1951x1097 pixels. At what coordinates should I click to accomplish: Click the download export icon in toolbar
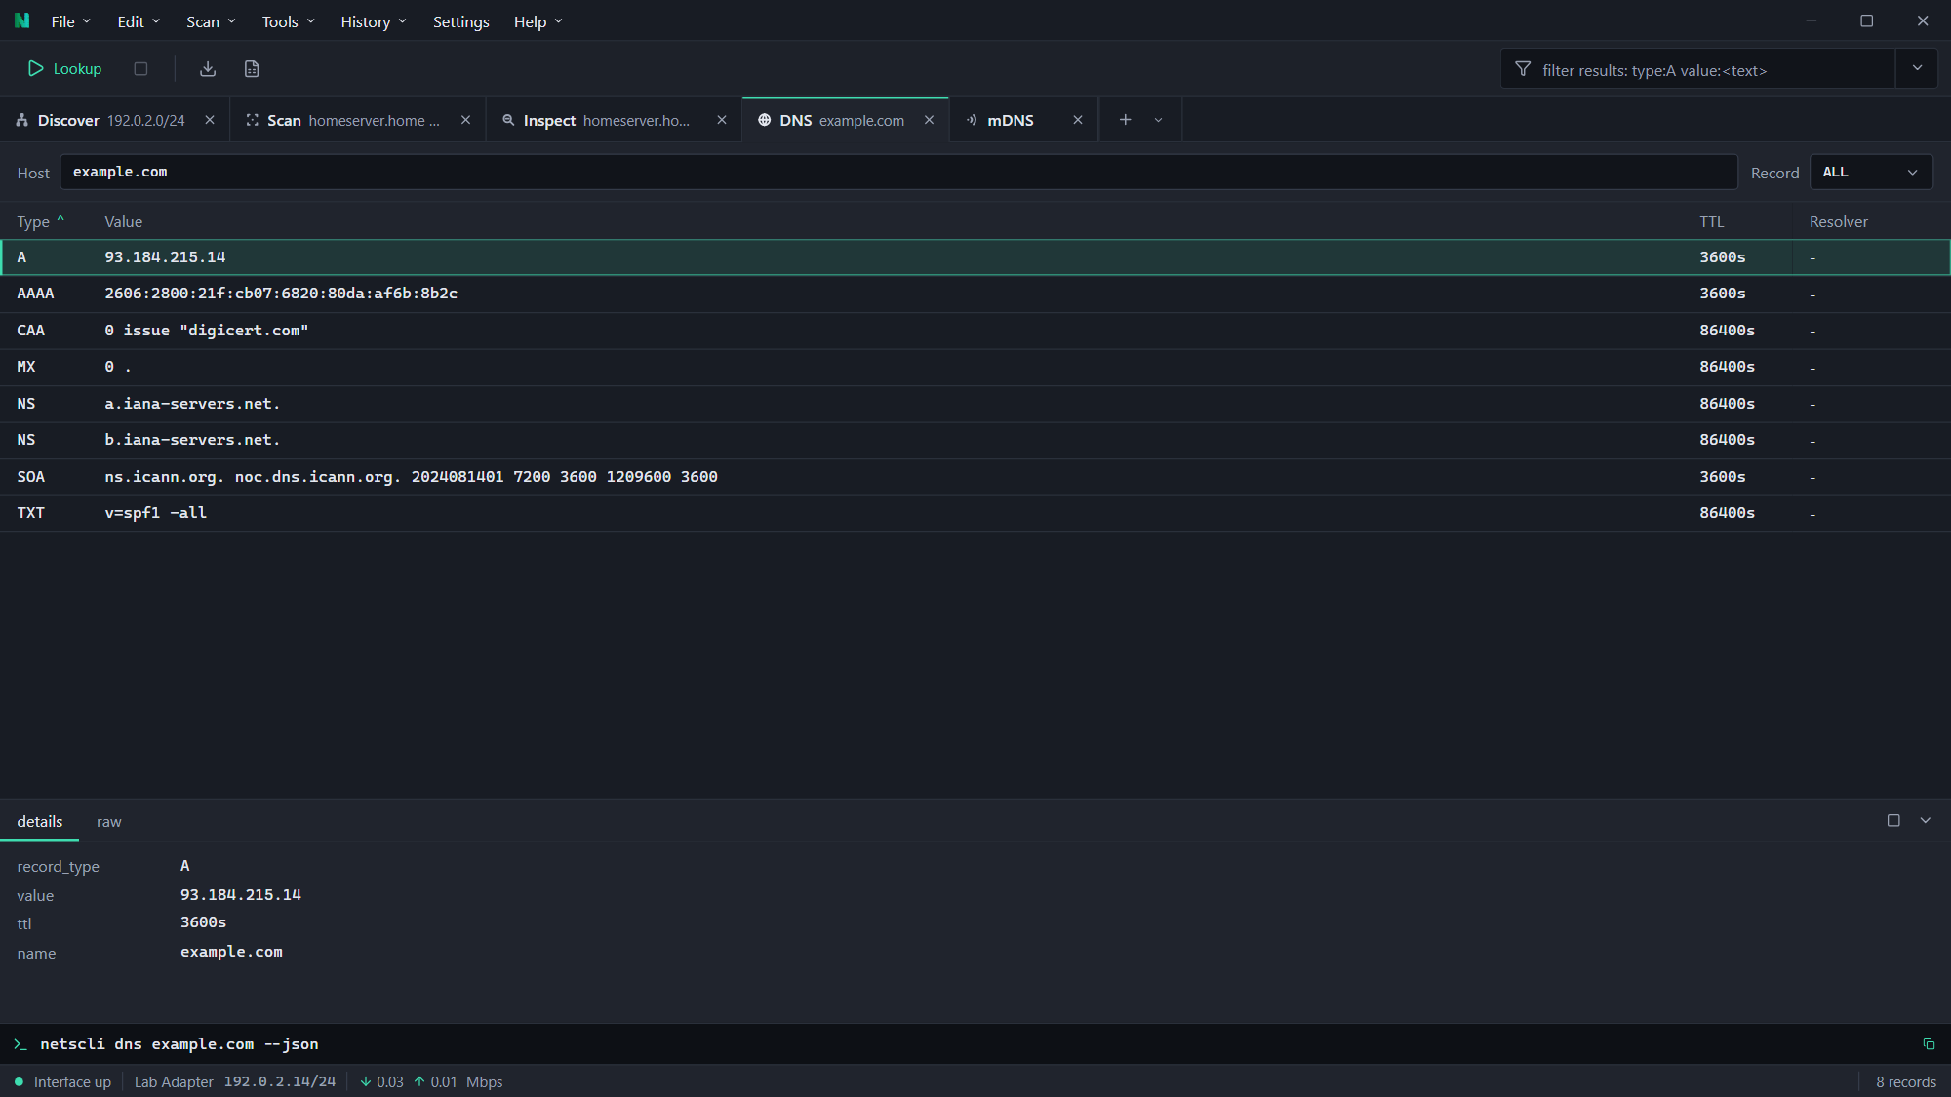click(x=208, y=69)
